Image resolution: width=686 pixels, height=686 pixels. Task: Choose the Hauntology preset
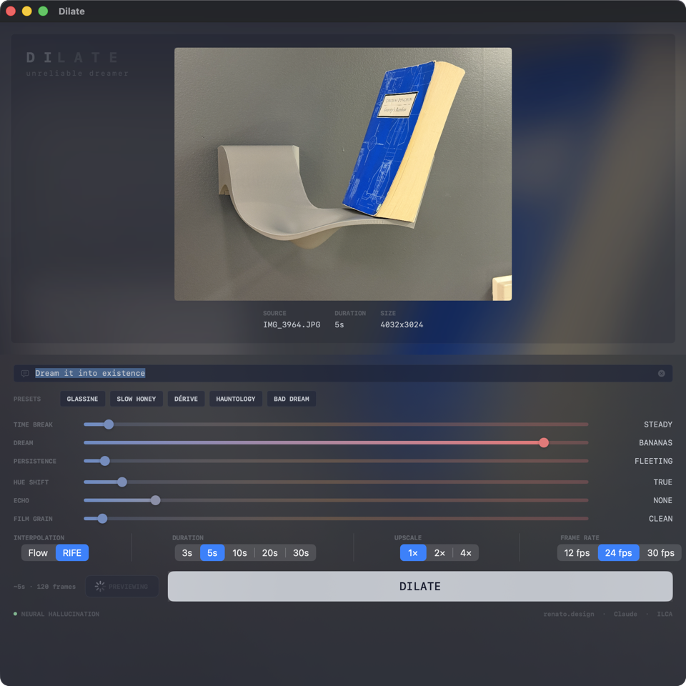point(236,399)
